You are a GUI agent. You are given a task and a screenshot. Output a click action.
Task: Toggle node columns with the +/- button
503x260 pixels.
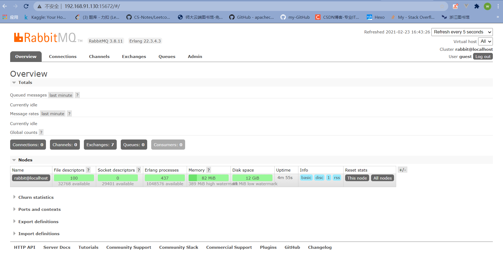click(x=403, y=170)
